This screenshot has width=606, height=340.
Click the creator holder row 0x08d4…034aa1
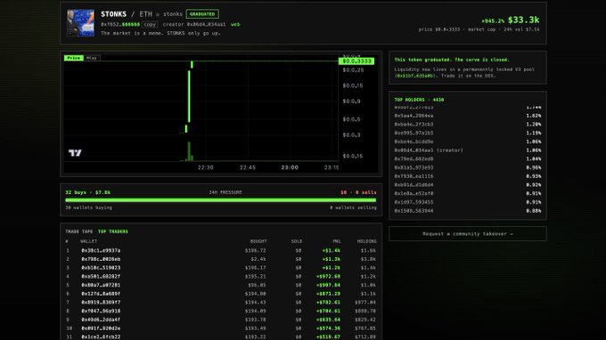pos(468,150)
